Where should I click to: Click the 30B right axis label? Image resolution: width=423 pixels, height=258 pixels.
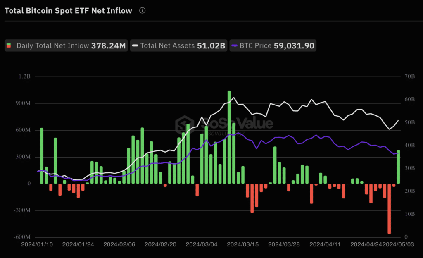409,168
